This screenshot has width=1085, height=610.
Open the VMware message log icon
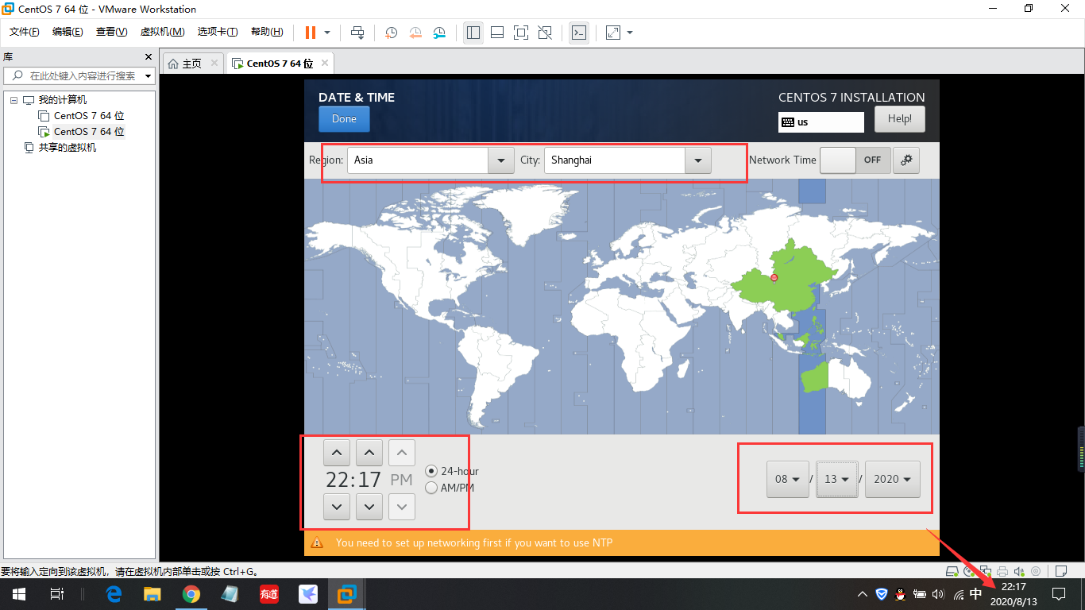tap(1060, 571)
